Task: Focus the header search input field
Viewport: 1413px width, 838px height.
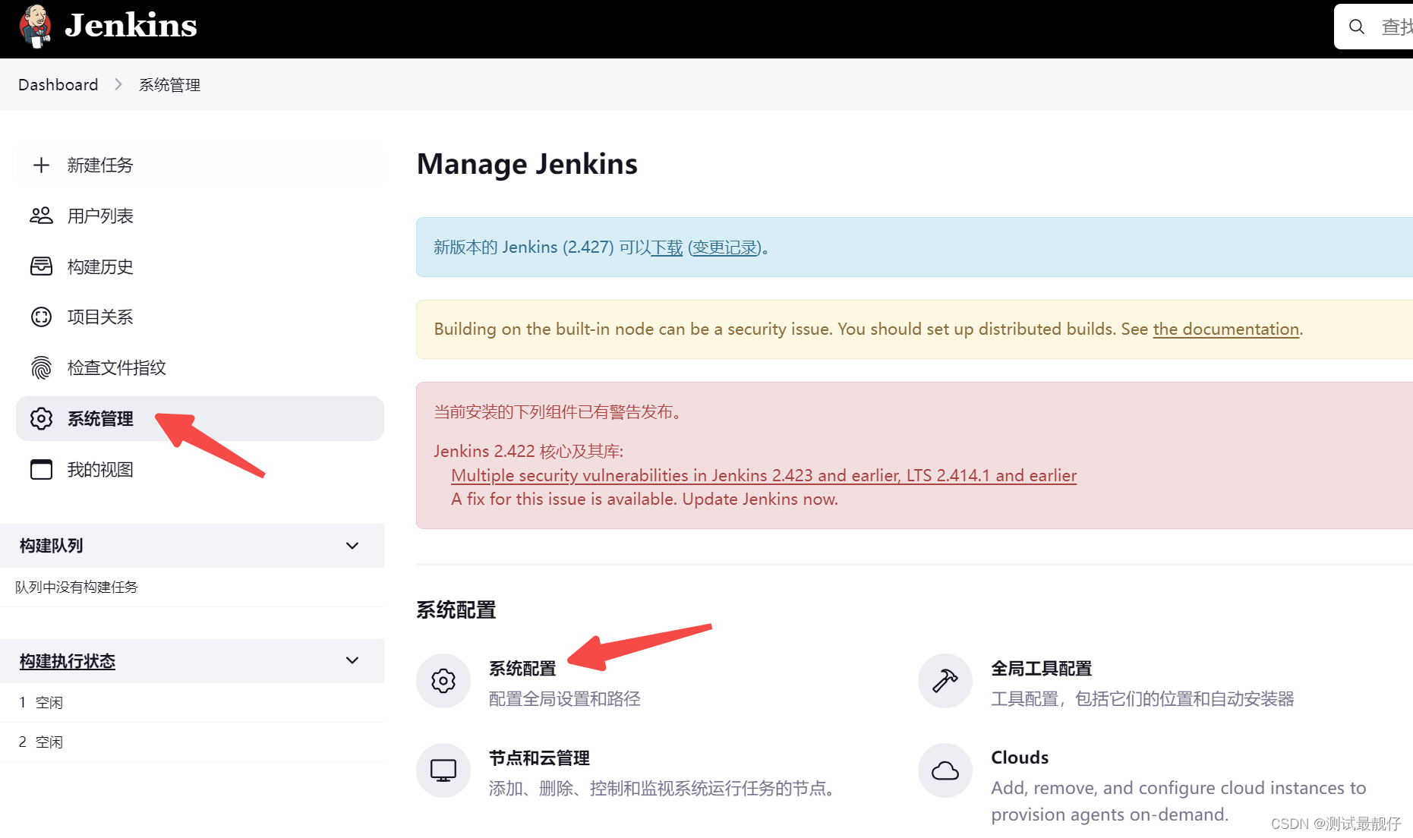Action: pos(1374,27)
